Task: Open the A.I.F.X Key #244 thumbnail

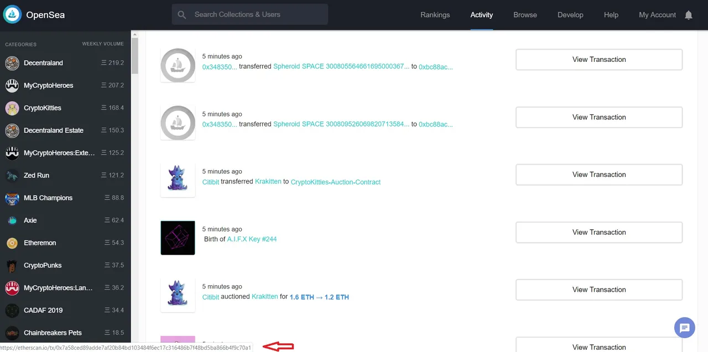Action: (x=178, y=238)
